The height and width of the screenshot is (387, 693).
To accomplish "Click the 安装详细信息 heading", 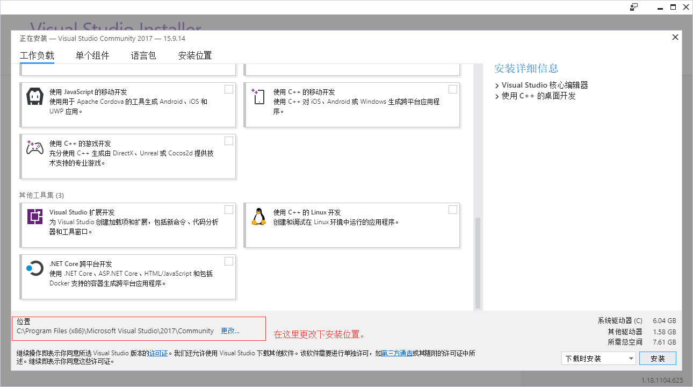I will pyautogui.click(x=526, y=68).
